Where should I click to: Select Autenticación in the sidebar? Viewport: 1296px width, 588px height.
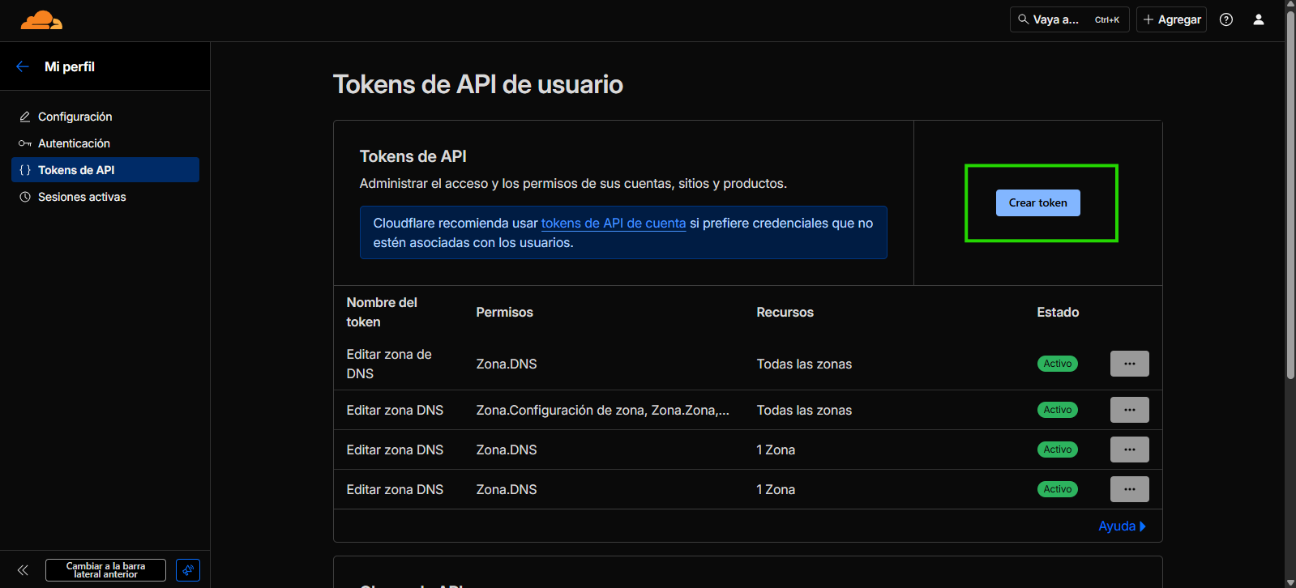pyautogui.click(x=74, y=143)
